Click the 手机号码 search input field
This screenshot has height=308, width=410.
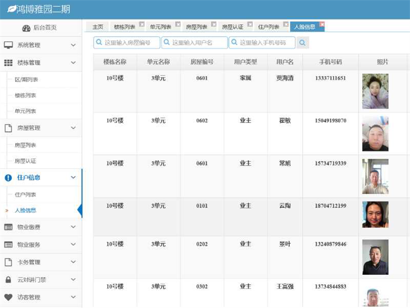(265, 43)
